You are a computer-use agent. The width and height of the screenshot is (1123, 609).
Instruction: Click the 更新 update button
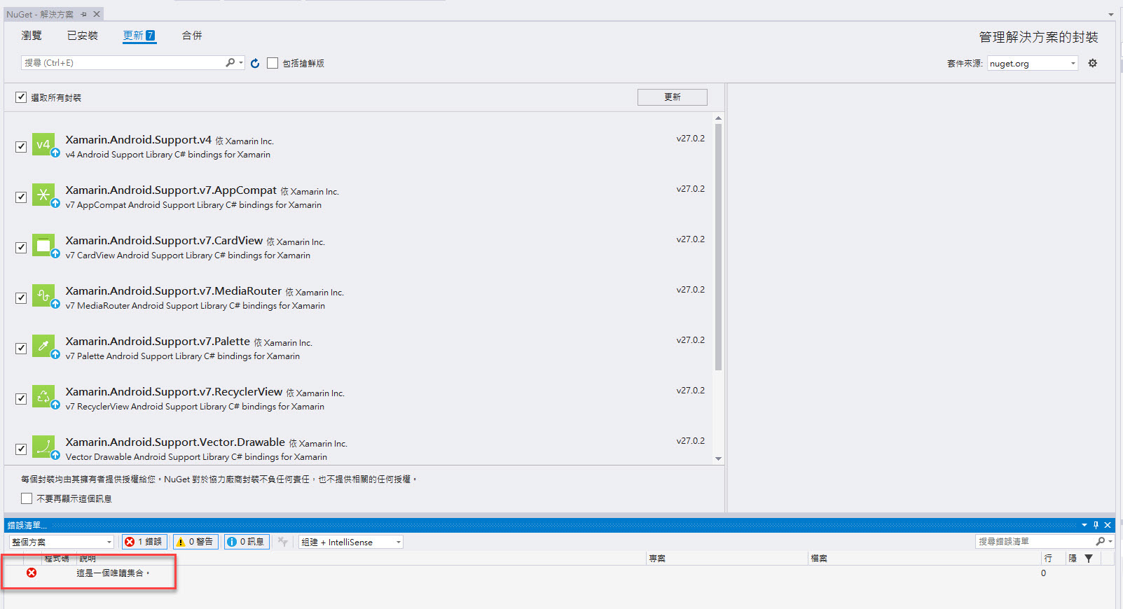[673, 97]
